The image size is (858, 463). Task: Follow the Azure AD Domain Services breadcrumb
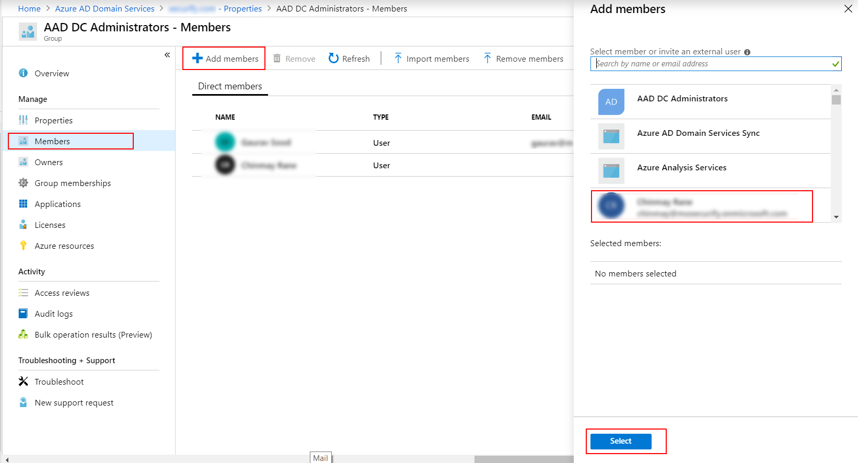click(105, 9)
